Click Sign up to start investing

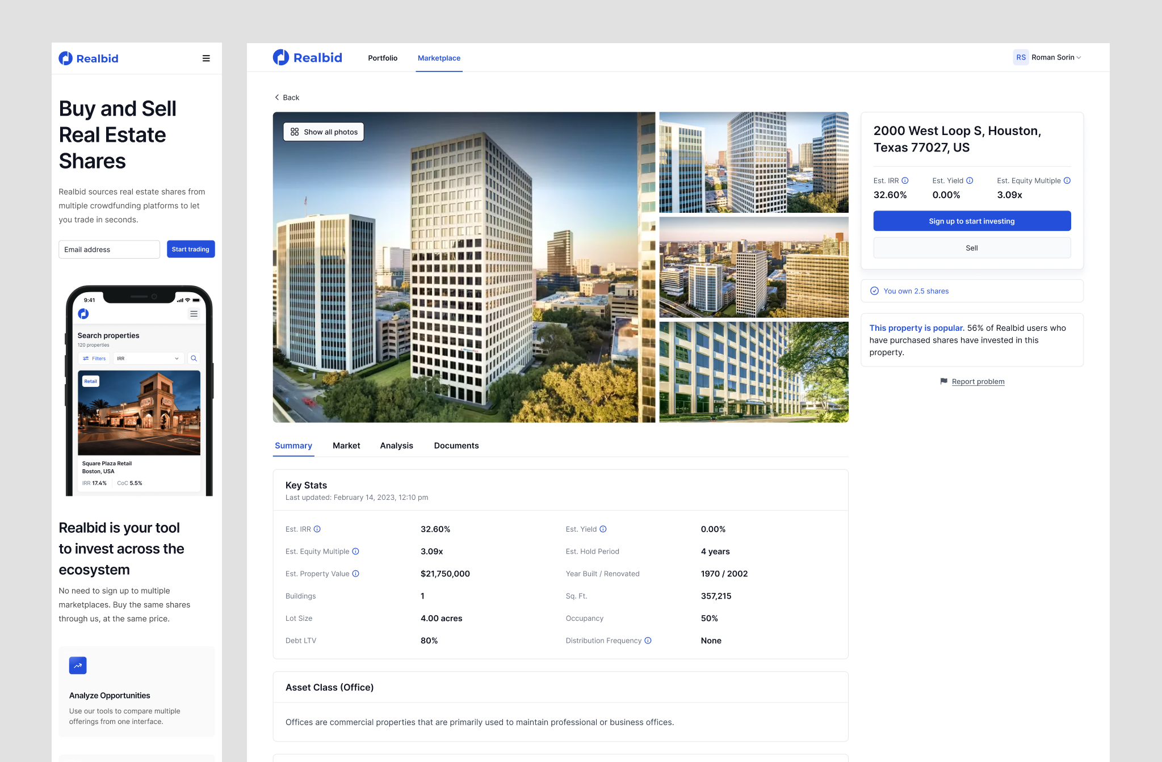point(972,221)
